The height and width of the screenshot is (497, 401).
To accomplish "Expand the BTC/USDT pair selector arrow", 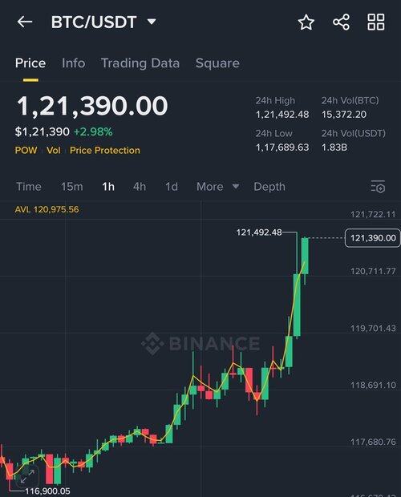I will point(152,22).
